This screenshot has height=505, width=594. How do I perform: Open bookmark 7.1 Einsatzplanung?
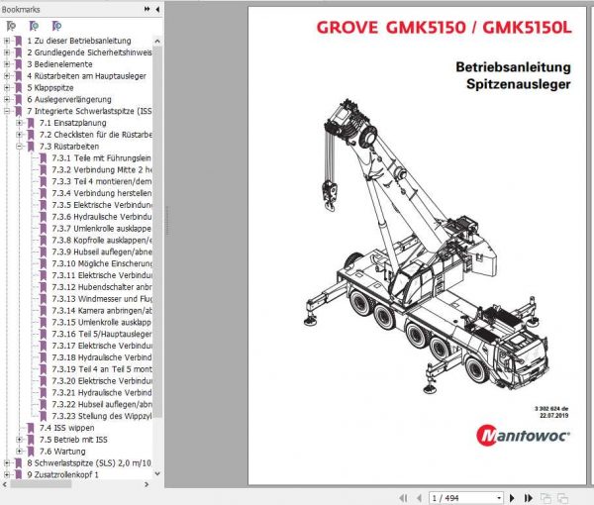(72, 123)
